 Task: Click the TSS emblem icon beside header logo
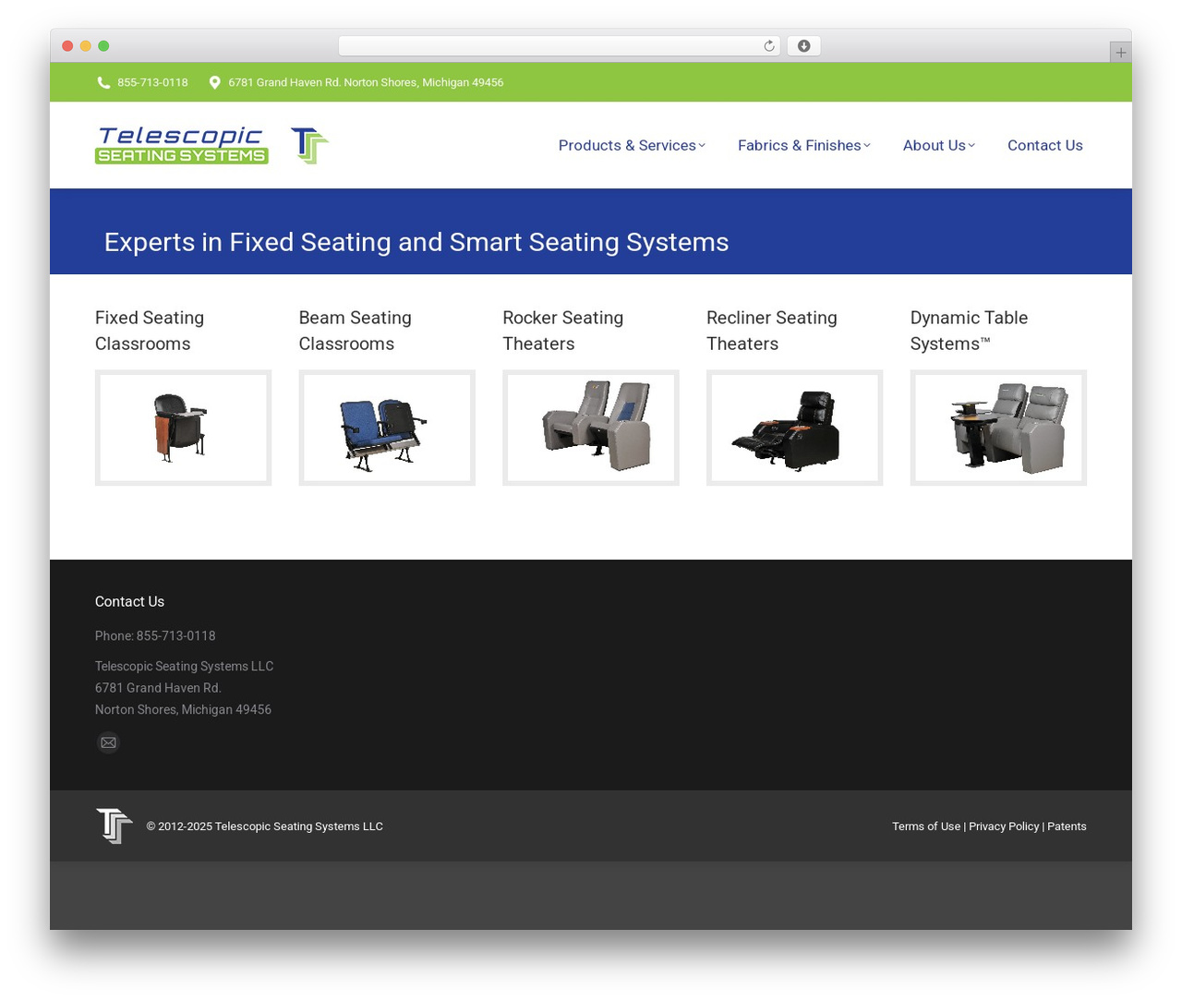click(x=310, y=146)
